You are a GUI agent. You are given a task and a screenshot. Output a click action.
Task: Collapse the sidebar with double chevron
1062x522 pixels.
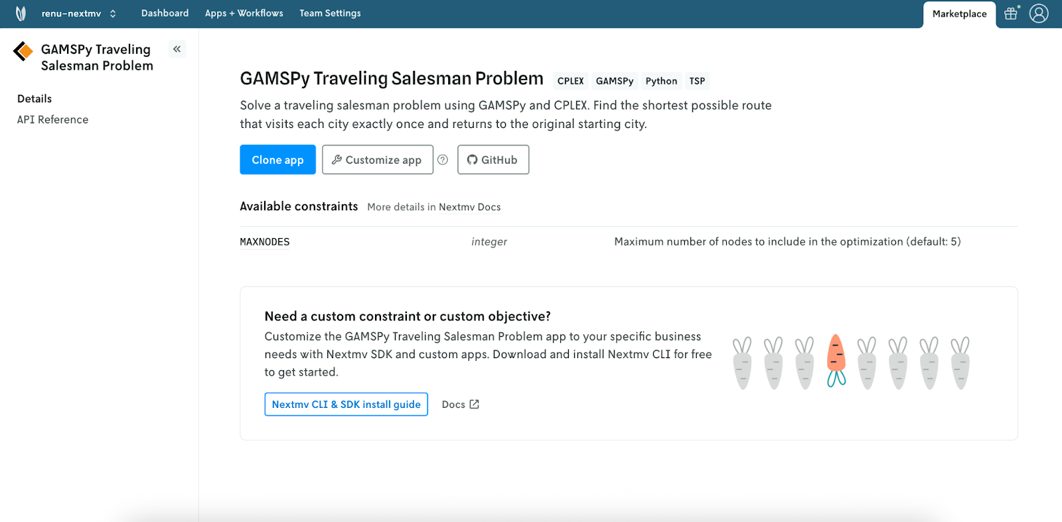(x=177, y=49)
